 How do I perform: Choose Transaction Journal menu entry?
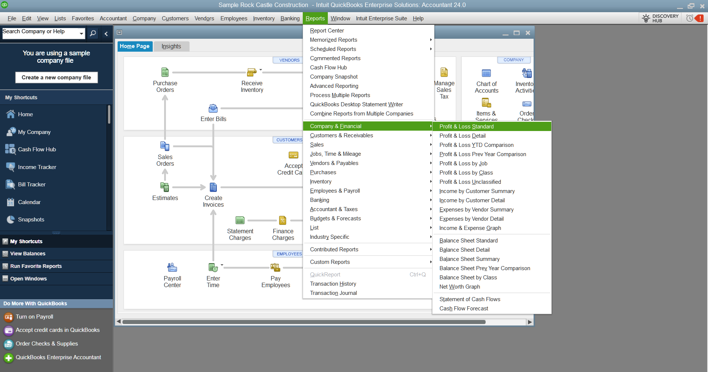click(368, 293)
